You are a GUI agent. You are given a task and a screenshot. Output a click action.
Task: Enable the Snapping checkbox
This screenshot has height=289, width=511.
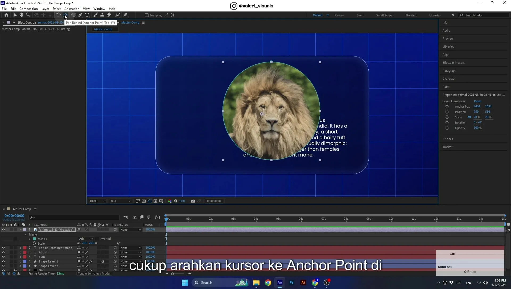[x=146, y=15]
